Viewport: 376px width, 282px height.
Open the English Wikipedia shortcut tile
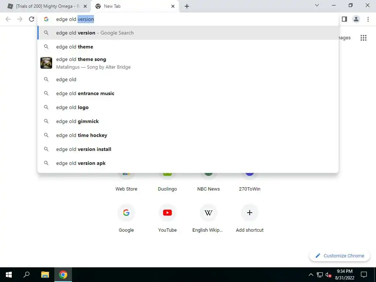(209, 218)
